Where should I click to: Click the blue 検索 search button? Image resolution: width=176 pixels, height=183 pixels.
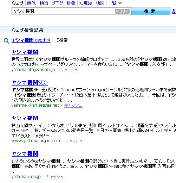point(151,11)
